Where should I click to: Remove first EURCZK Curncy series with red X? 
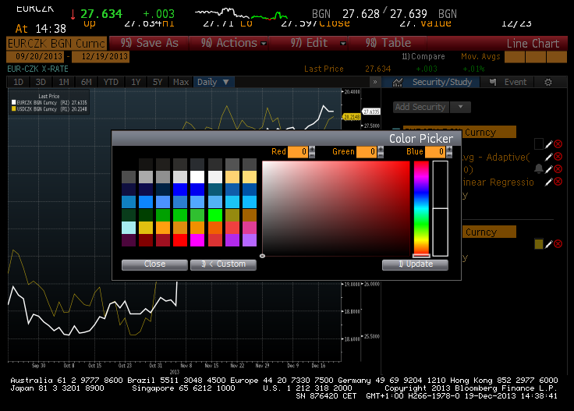[558, 144]
